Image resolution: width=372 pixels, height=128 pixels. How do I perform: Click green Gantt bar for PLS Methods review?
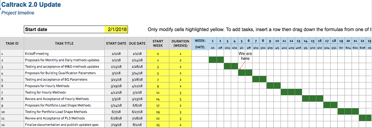tap(365, 118)
